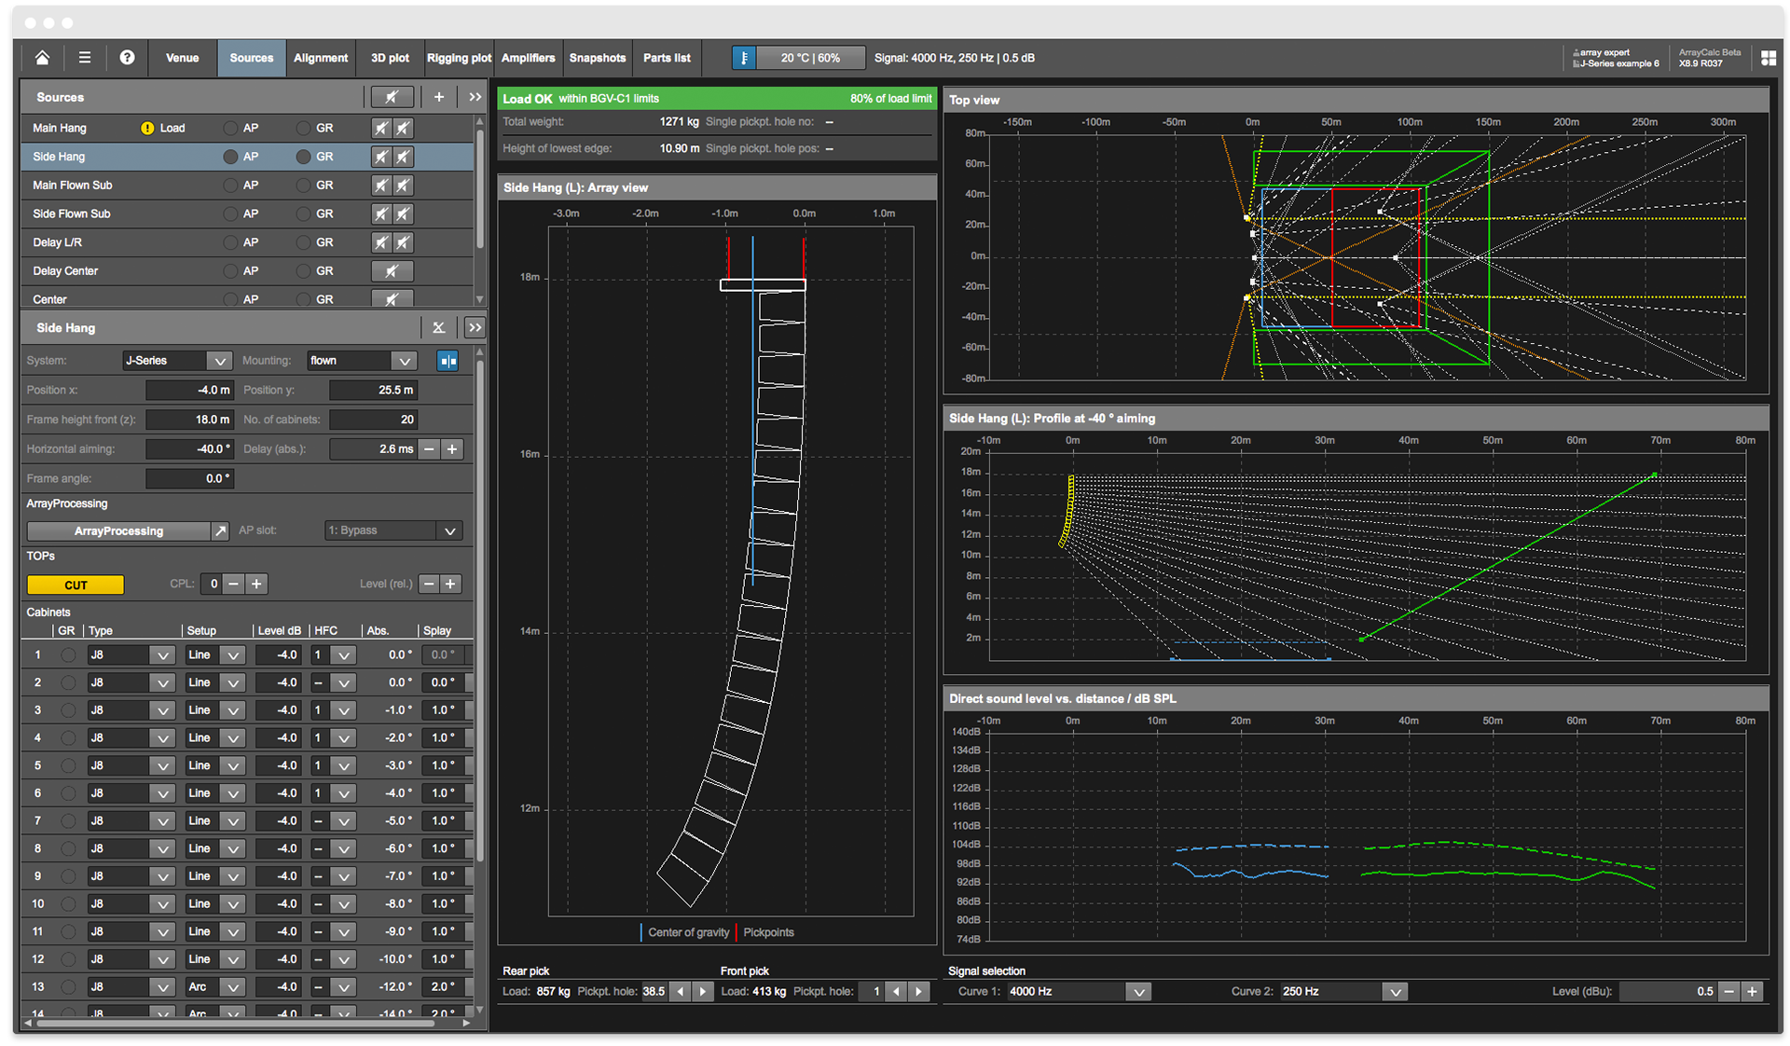
Task: Enable GR for Side Flown Sub
Action: (303, 213)
